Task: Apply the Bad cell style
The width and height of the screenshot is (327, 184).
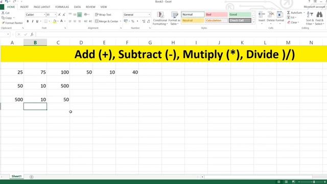Action: 217,14
